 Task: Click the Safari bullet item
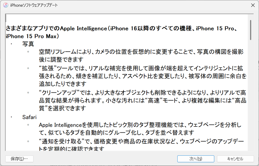coord(29,117)
